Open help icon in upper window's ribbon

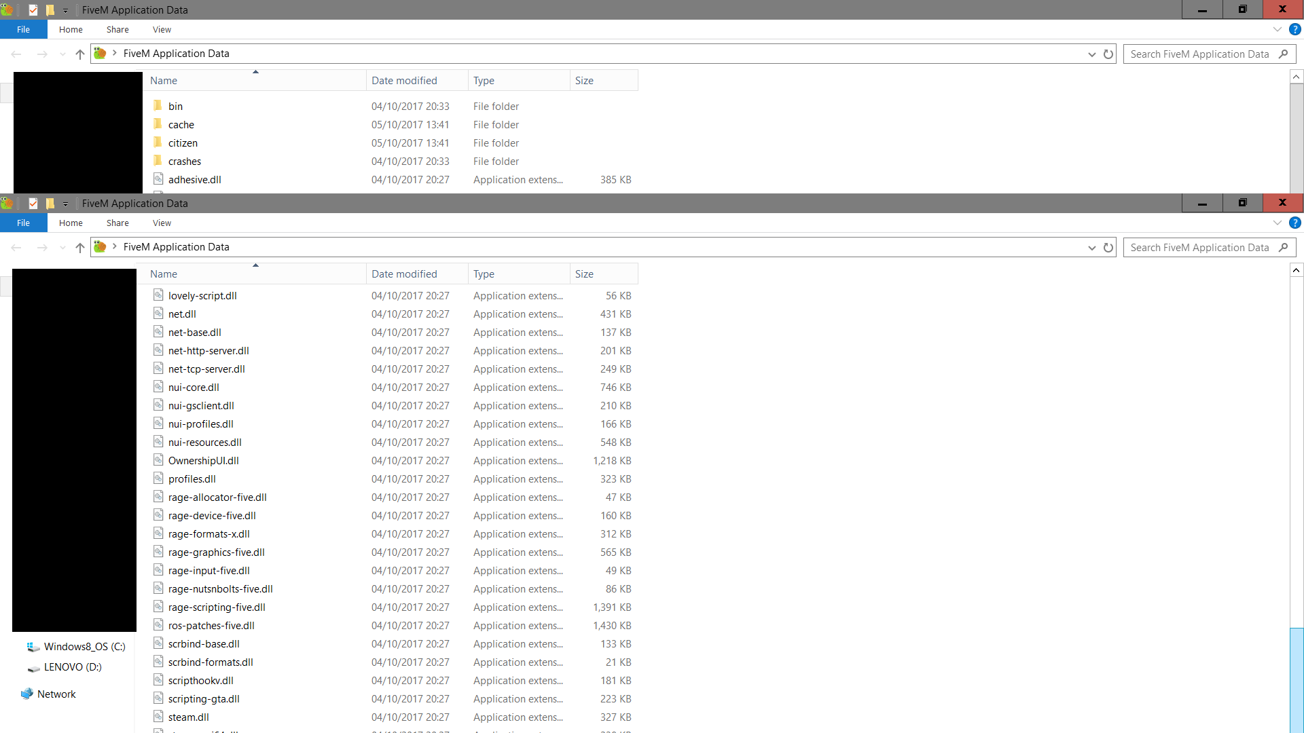point(1295,30)
